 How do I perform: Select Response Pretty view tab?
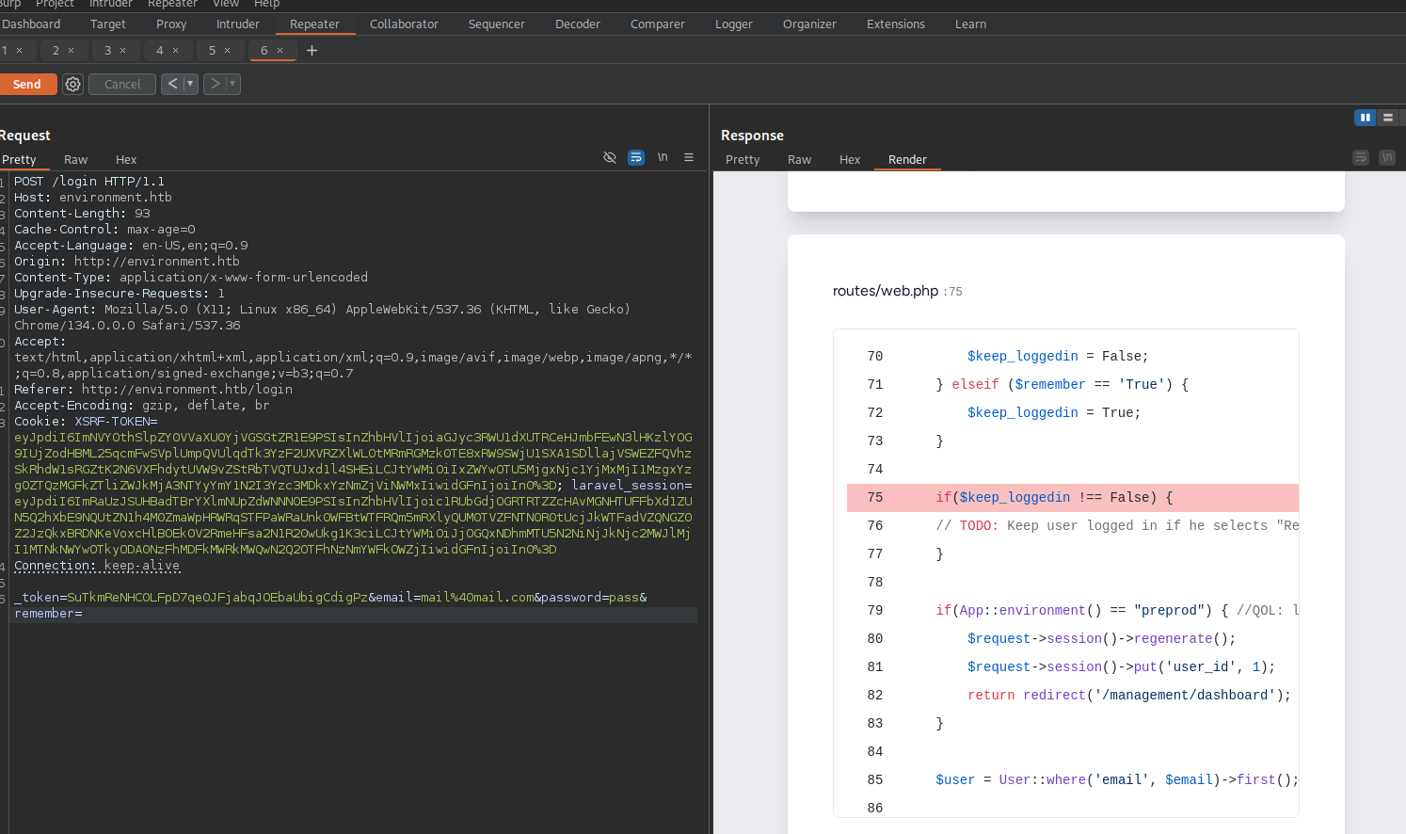tap(743, 159)
